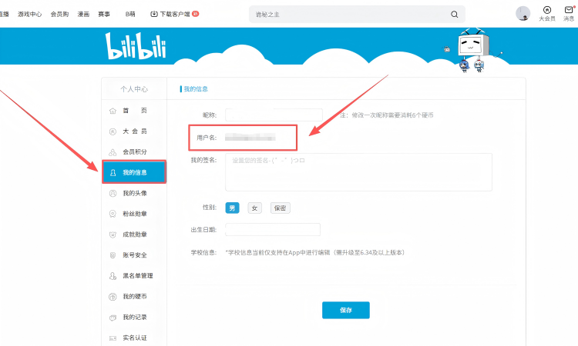
Task: Open 我的头像 in the sidebar
Action: (134, 193)
